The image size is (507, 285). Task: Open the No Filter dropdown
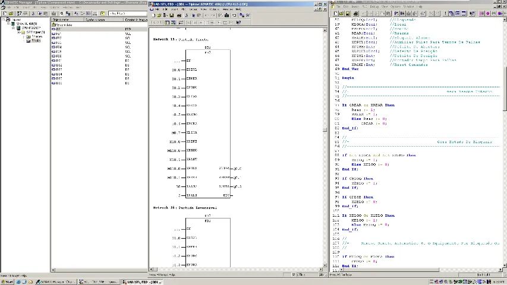[x=128, y=14]
